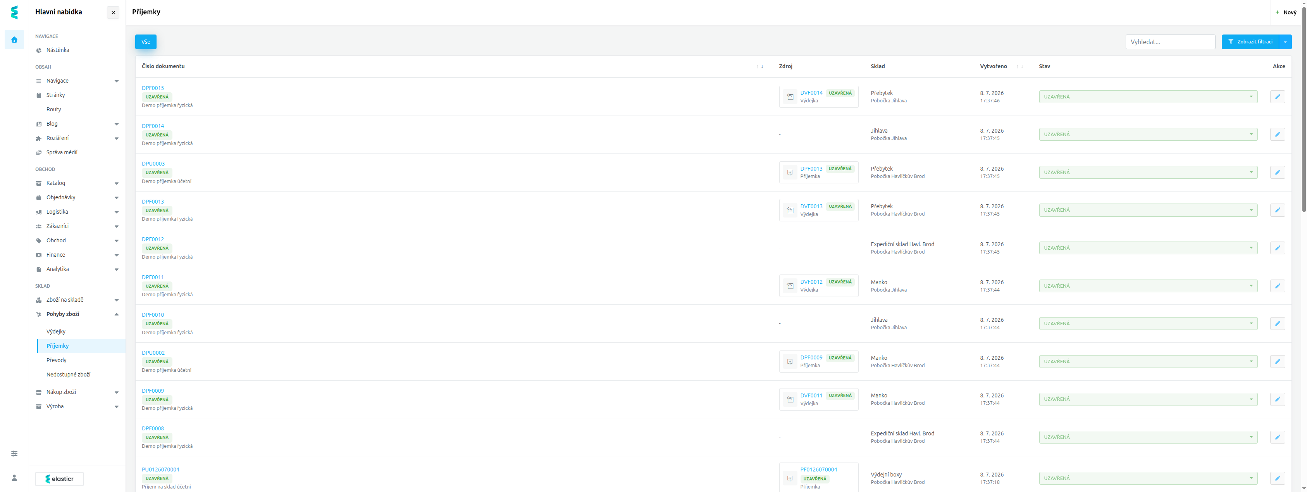The width and height of the screenshot is (1307, 492).
Task: Expand the Nákup zboží section
Action: point(117,392)
